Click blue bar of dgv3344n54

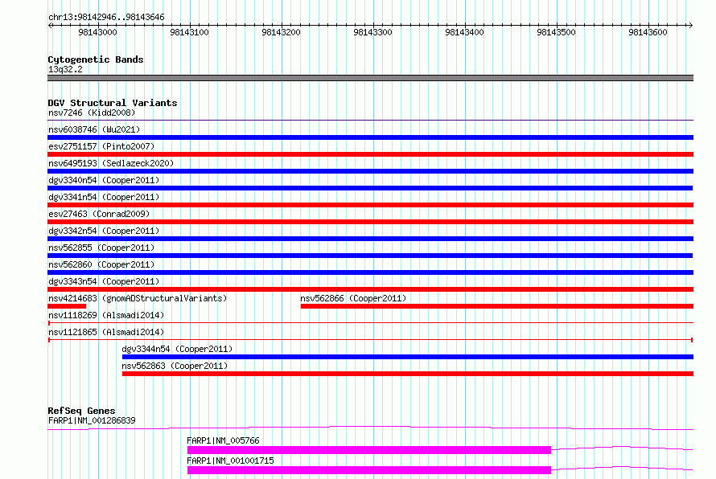point(408,357)
